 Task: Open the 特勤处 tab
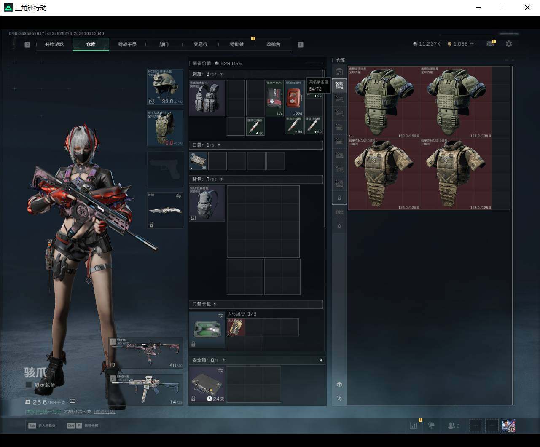coord(237,44)
